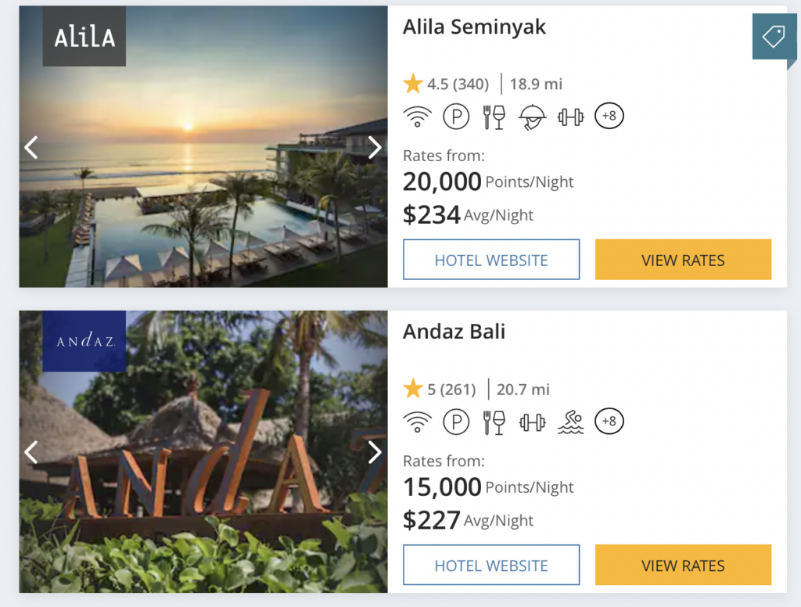Click the Parking icon under Alila Seminyak
The width and height of the screenshot is (801, 607).
coord(457,116)
